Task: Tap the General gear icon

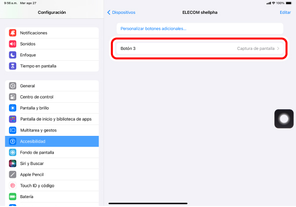Action: pyautogui.click(x=13, y=86)
